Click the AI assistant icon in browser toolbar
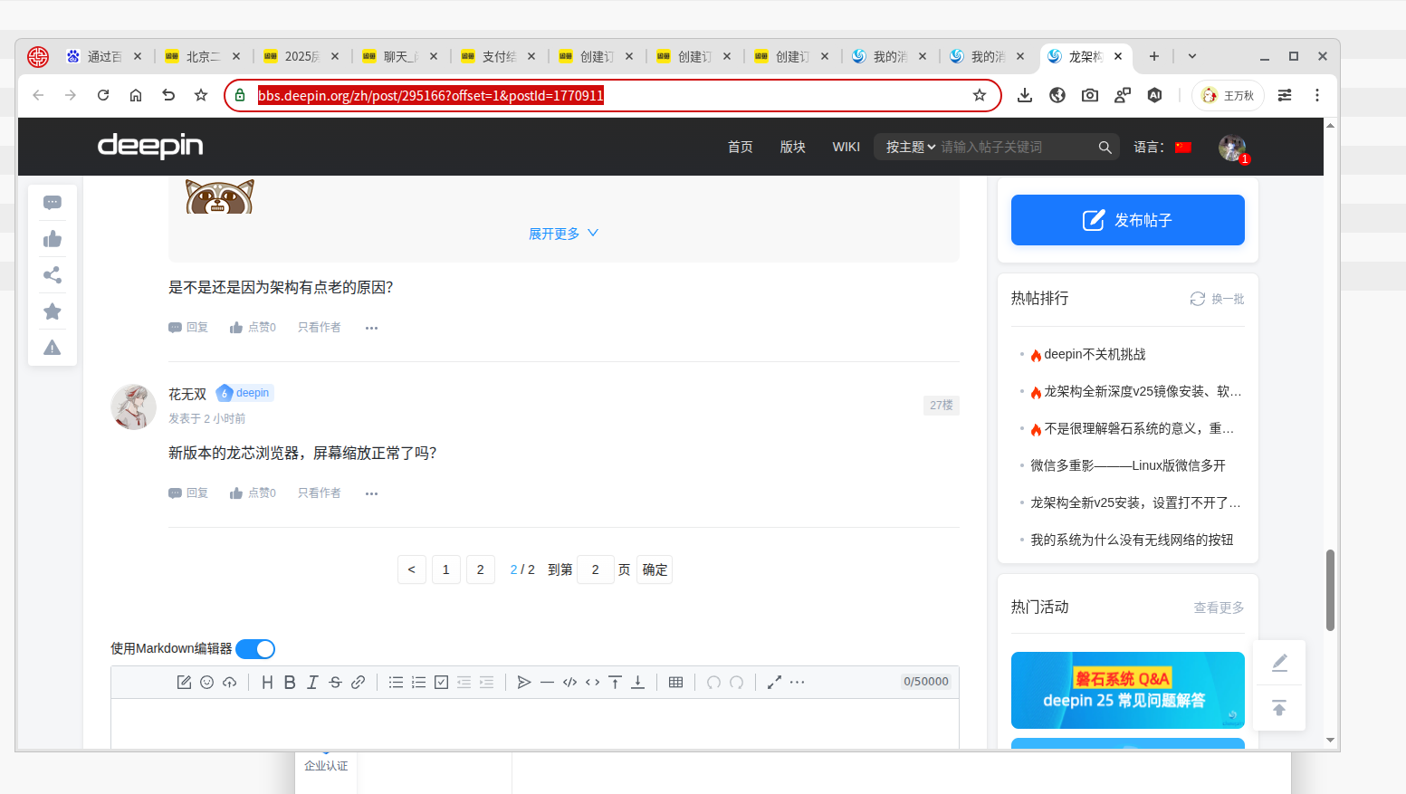This screenshot has width=1406, height=794. click(1154, 95)
